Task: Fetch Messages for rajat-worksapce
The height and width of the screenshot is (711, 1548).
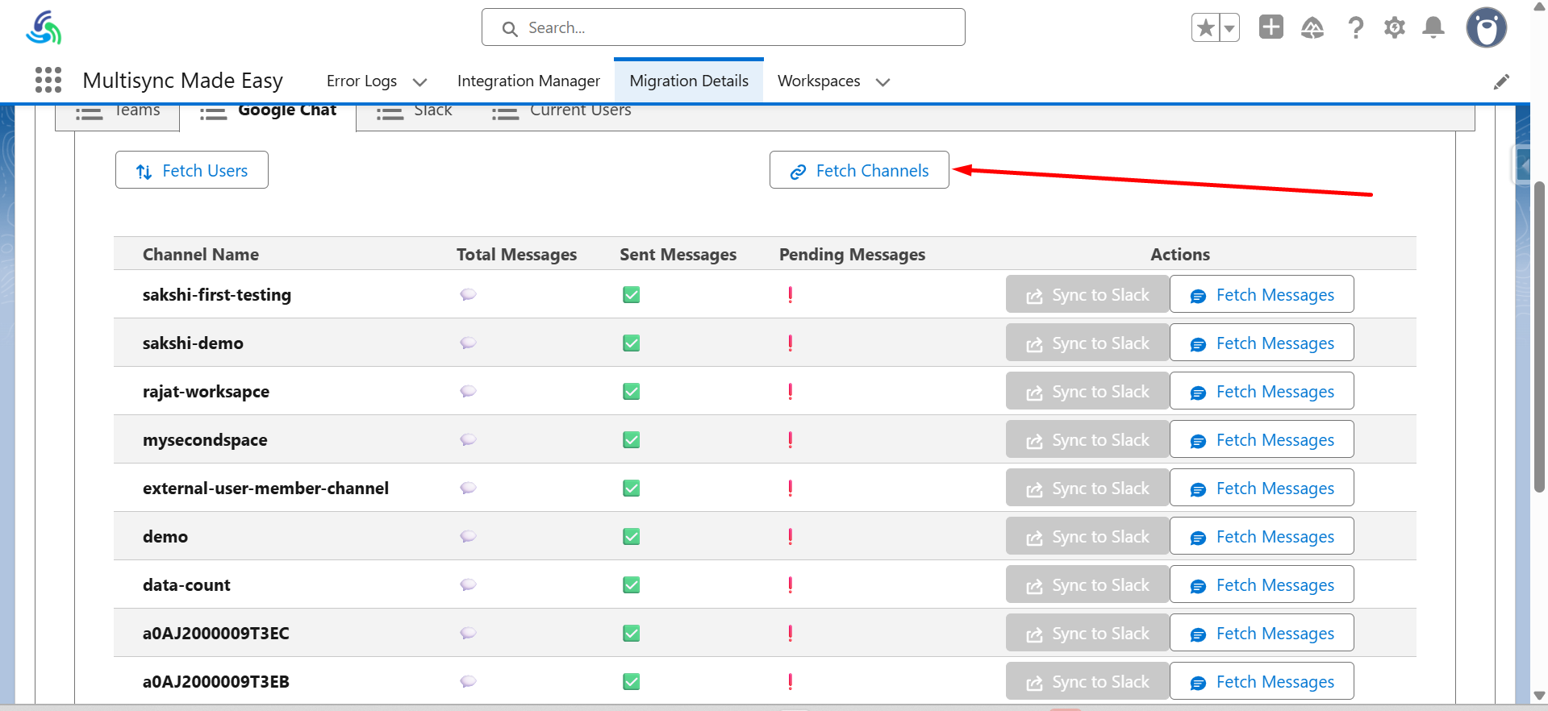Action: 1262,391
